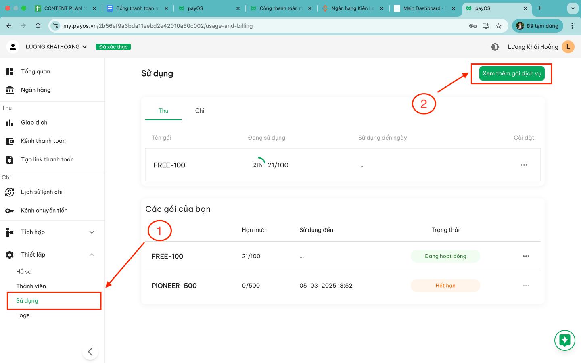
Task: Switch to the Chi tab
Action: (200, 111)
